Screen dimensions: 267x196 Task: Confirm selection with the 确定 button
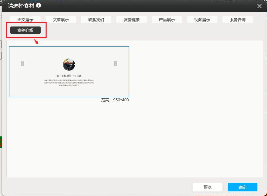[242, 187]
